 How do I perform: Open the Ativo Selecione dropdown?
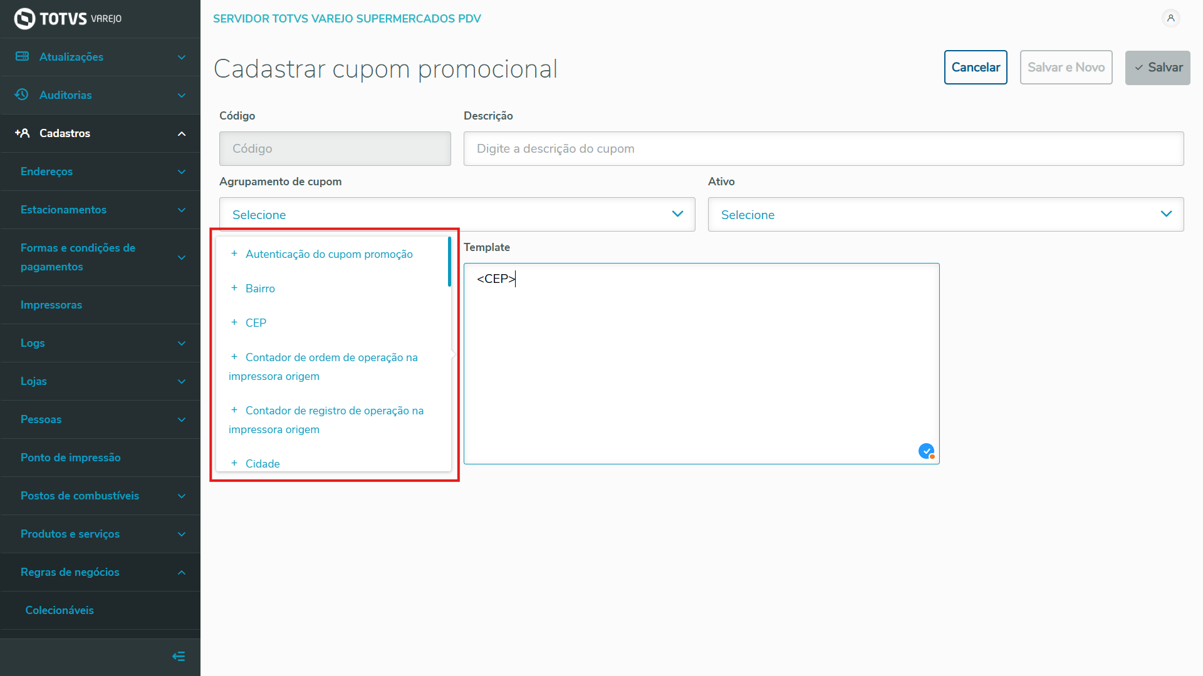click(x=945, y=214)
